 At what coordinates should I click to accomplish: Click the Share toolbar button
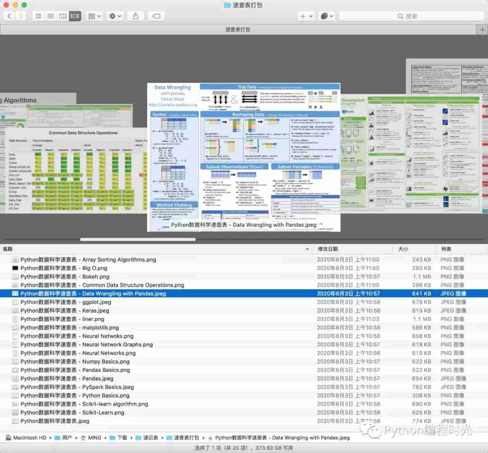tap(136, 16)
